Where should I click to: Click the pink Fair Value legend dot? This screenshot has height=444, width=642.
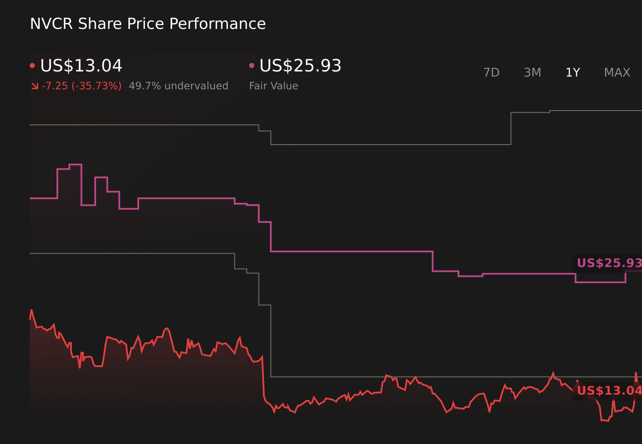point(252,65)
